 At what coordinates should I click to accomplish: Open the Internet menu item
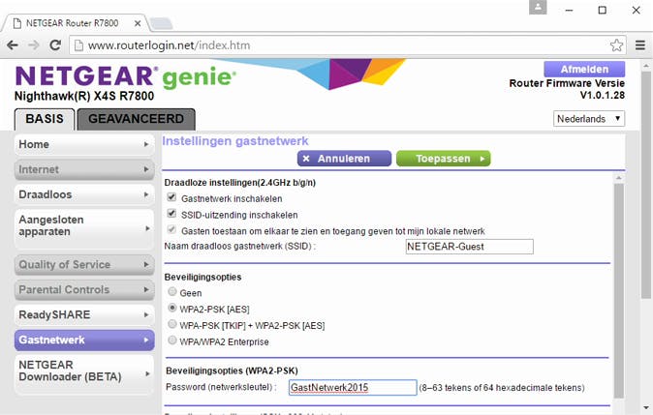pyautogui.click(x=84, y=169)
